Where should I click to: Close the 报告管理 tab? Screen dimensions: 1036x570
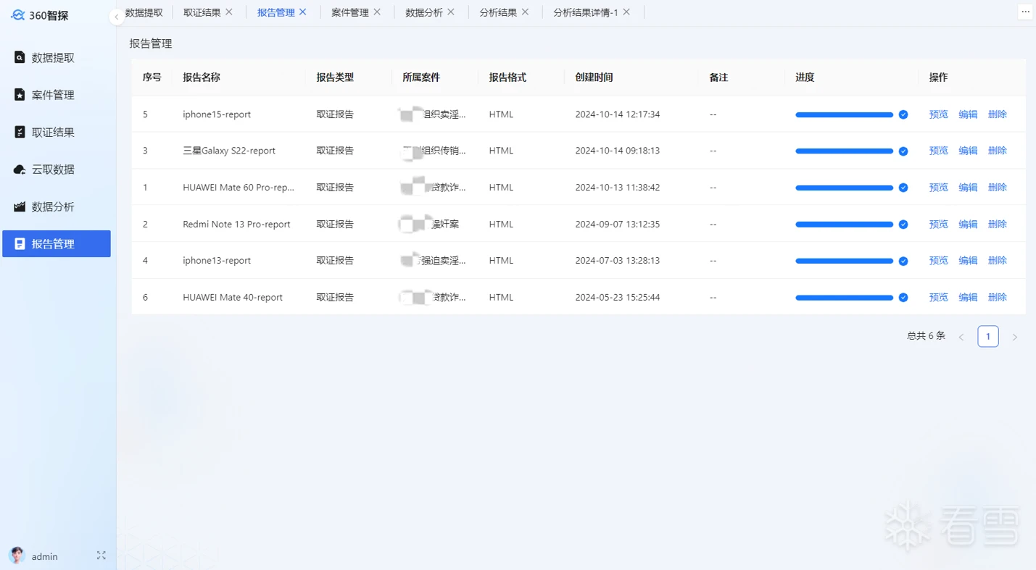pos(303,12)
